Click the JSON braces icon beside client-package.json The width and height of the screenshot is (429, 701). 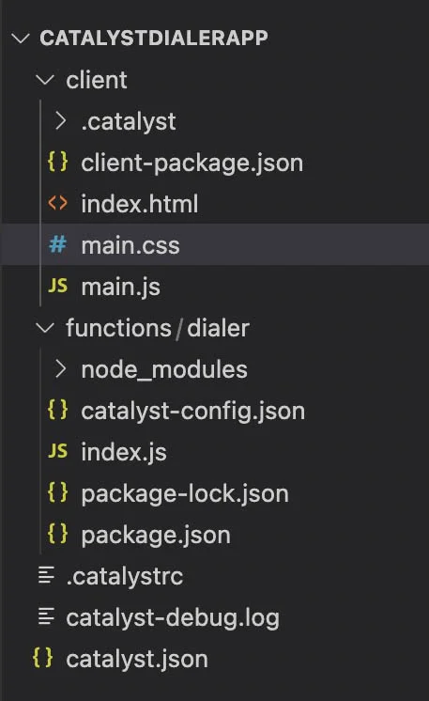[x=57, y=163]
